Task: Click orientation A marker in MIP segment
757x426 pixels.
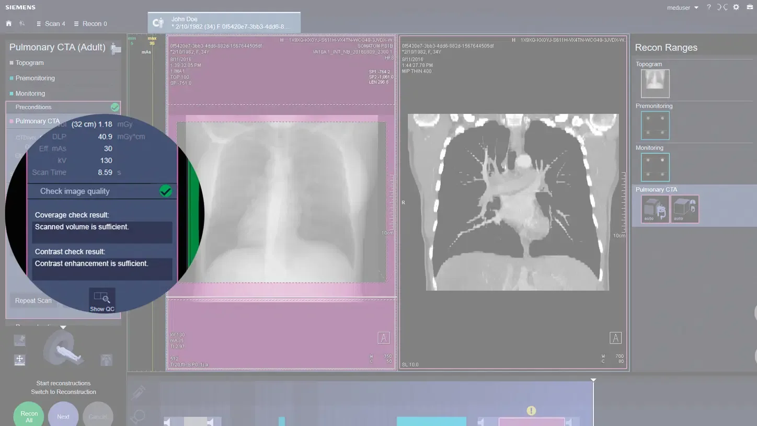Action: [x=615, y=338]
